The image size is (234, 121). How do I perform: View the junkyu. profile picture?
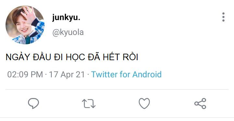pyautogui.click(x=25, y=25)
